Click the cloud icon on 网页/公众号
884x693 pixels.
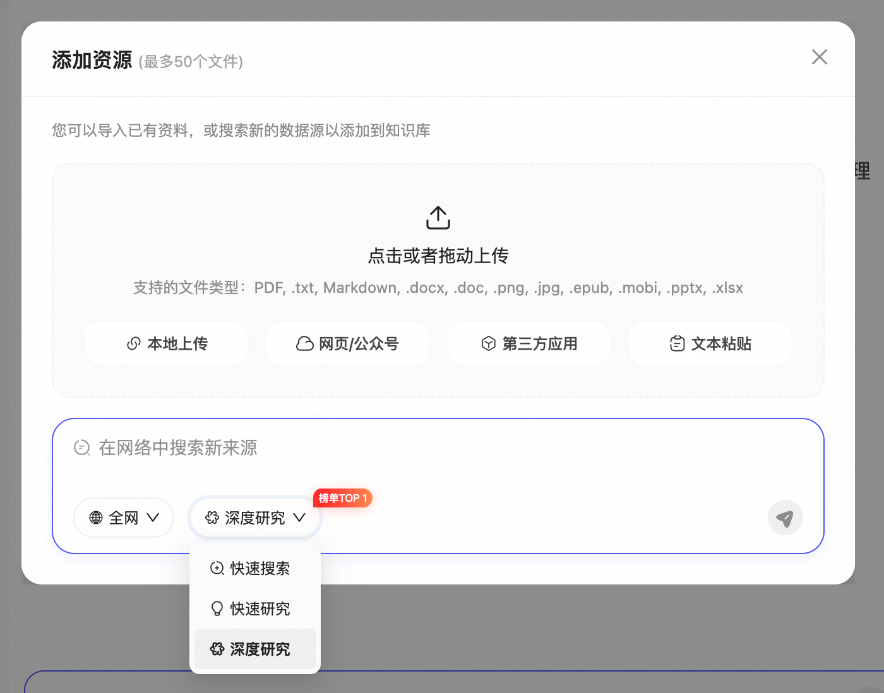(x=305, y=343)
